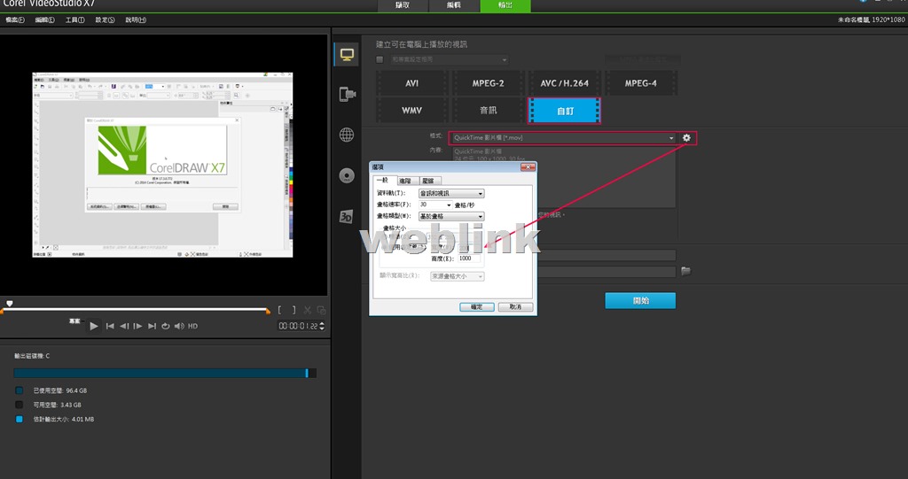Select the 一般 General tab in options dialog
Viewport: 908px width, 479px height.
tap(385, 181)
